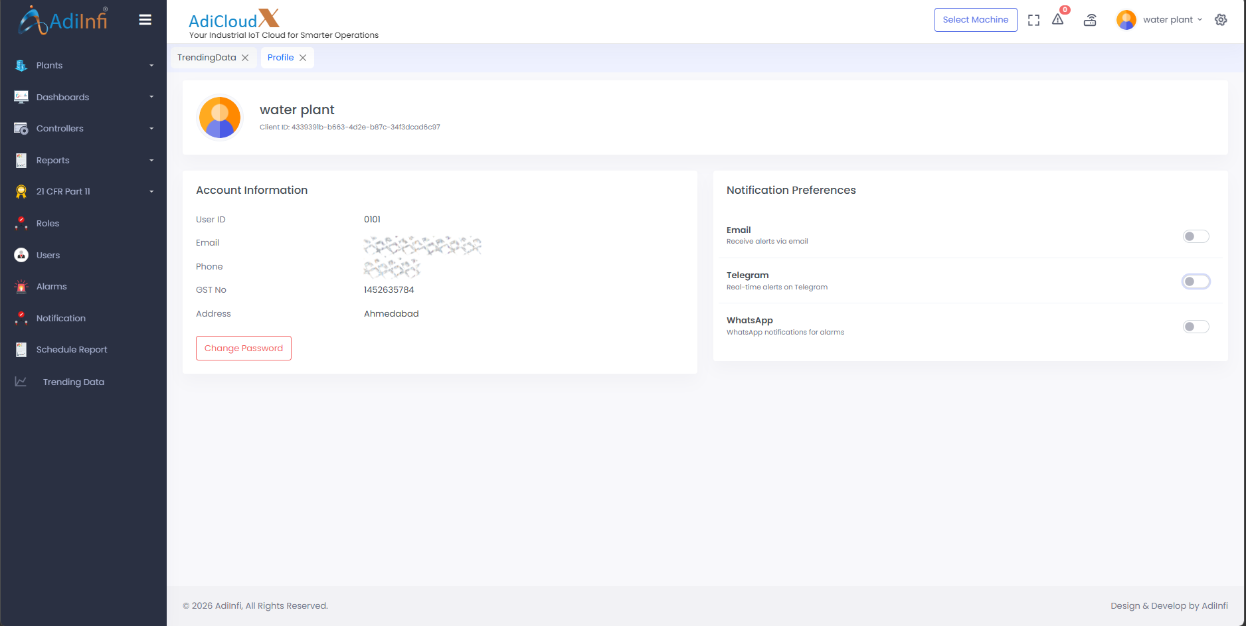
Task: Click the router connectivity icon in header
Action: [x=1090, y=20]
